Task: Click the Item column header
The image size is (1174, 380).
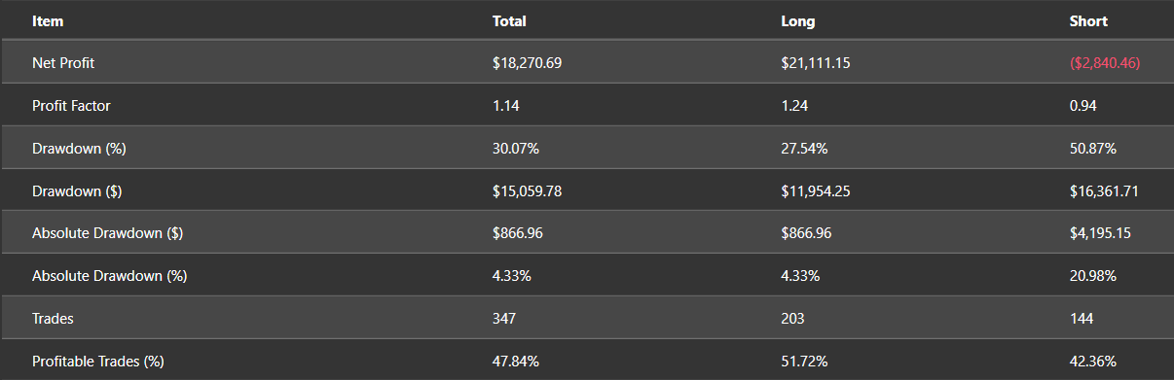Action: (48, 20)
